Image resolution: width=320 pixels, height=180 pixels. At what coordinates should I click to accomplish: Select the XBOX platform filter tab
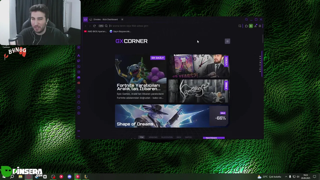pyautogui.click(x=179, y=137)
